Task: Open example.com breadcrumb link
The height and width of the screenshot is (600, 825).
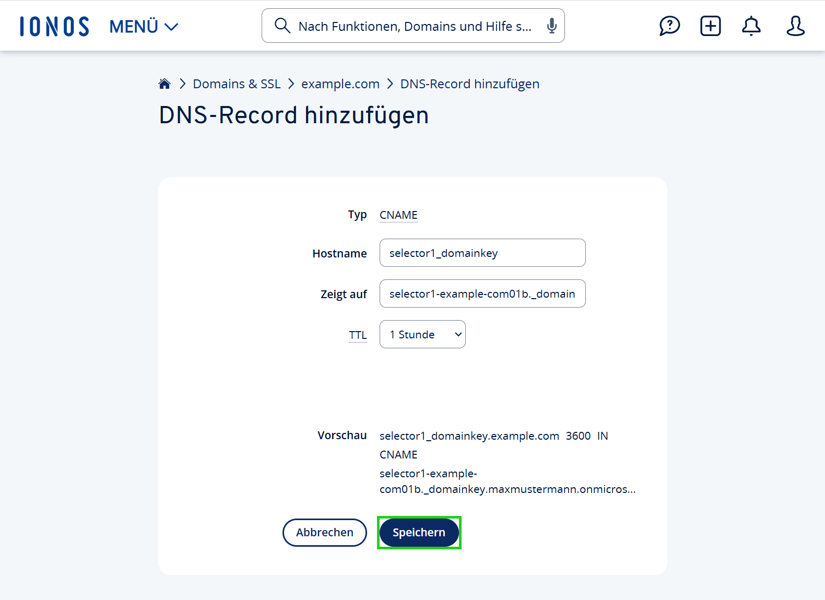Action: 340,84
